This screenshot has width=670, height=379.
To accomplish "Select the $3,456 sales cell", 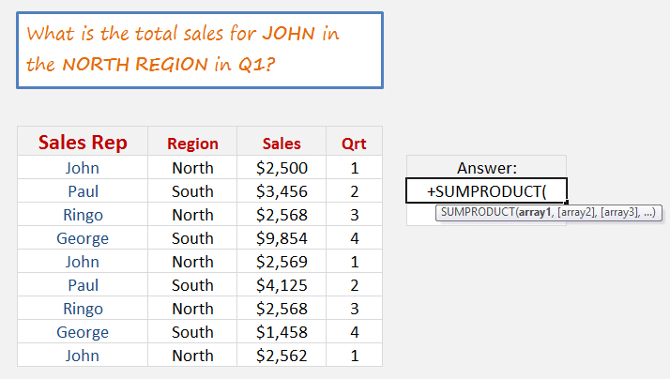I will click(282, 191).
